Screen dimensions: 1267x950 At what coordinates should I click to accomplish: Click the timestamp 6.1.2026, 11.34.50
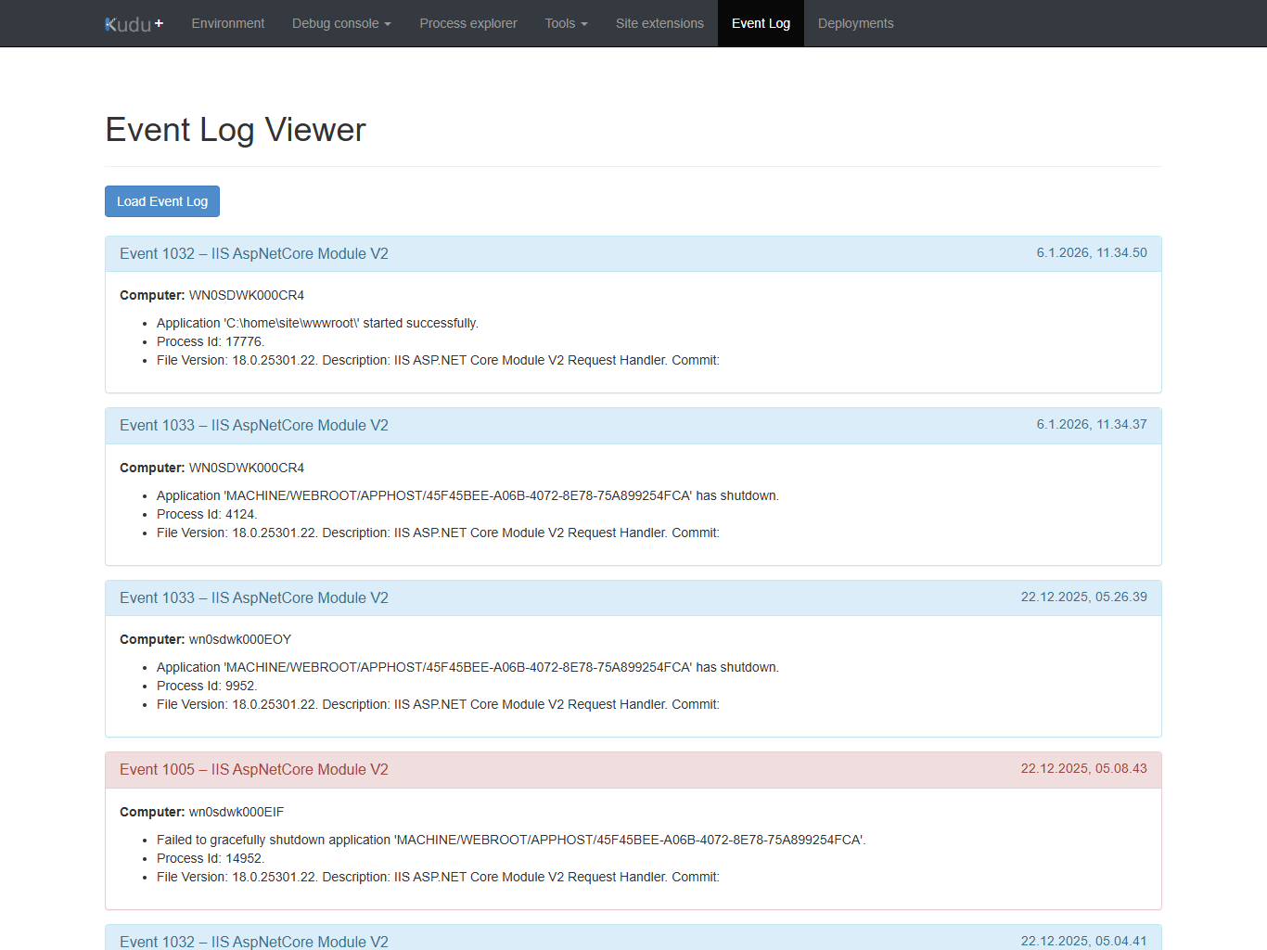click(x=1092, y=252)
